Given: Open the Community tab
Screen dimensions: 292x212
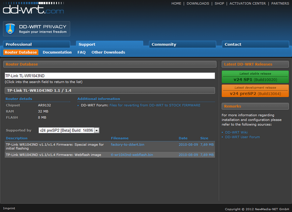Looking at the screenshot, I should [x=164, y=44].
